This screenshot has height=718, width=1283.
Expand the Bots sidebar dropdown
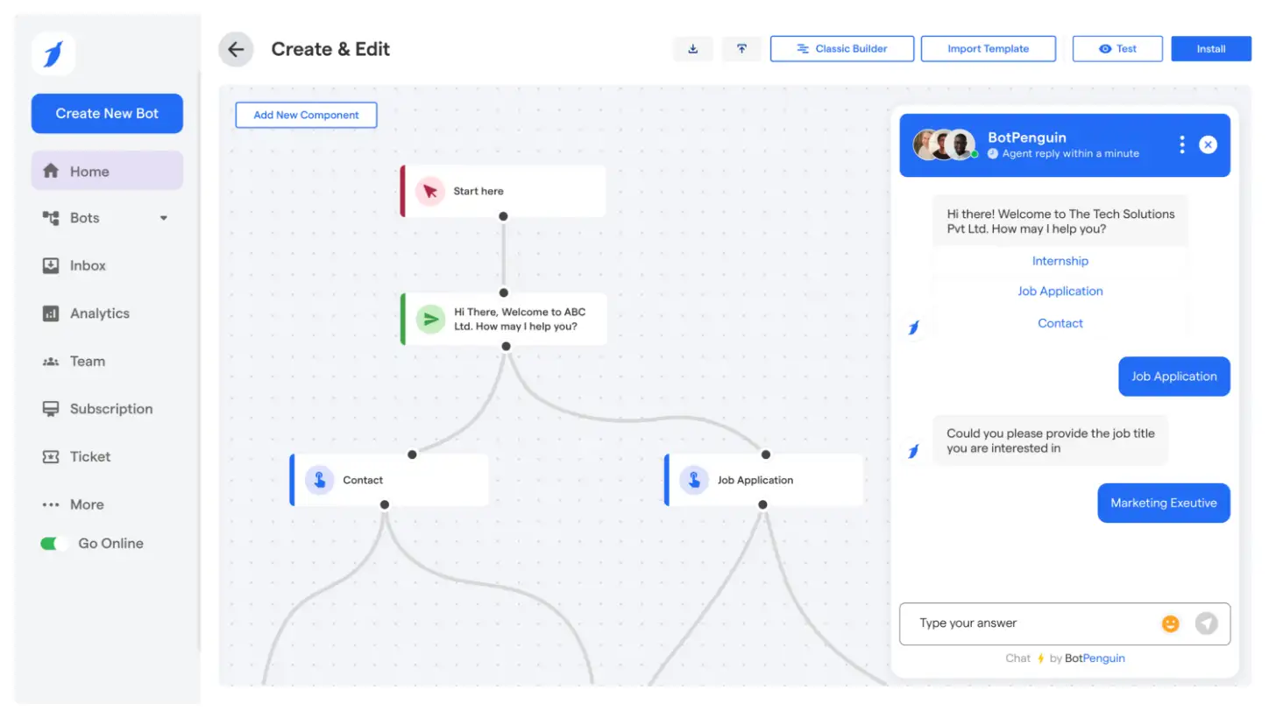click(x=163, y=218)
